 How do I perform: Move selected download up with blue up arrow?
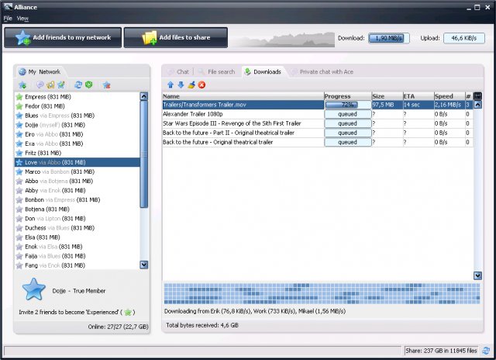(x=170, y=85)
